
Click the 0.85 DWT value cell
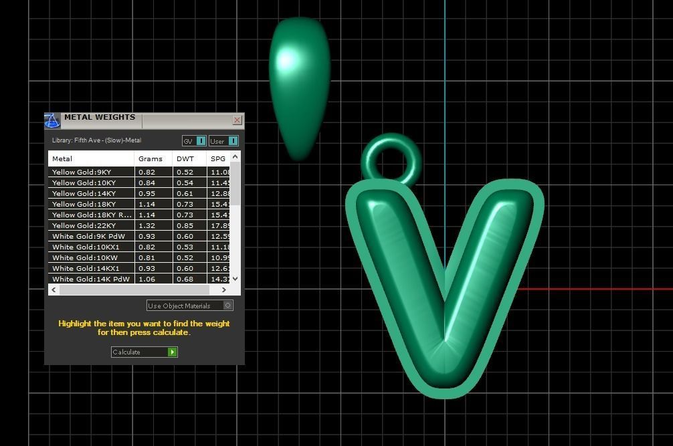pyautogui.click(x=190, y=225)
